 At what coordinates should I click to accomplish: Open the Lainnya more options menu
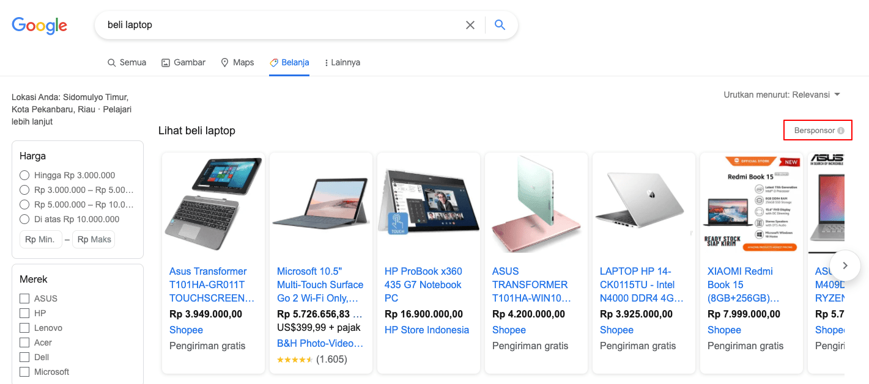(342, 62)
